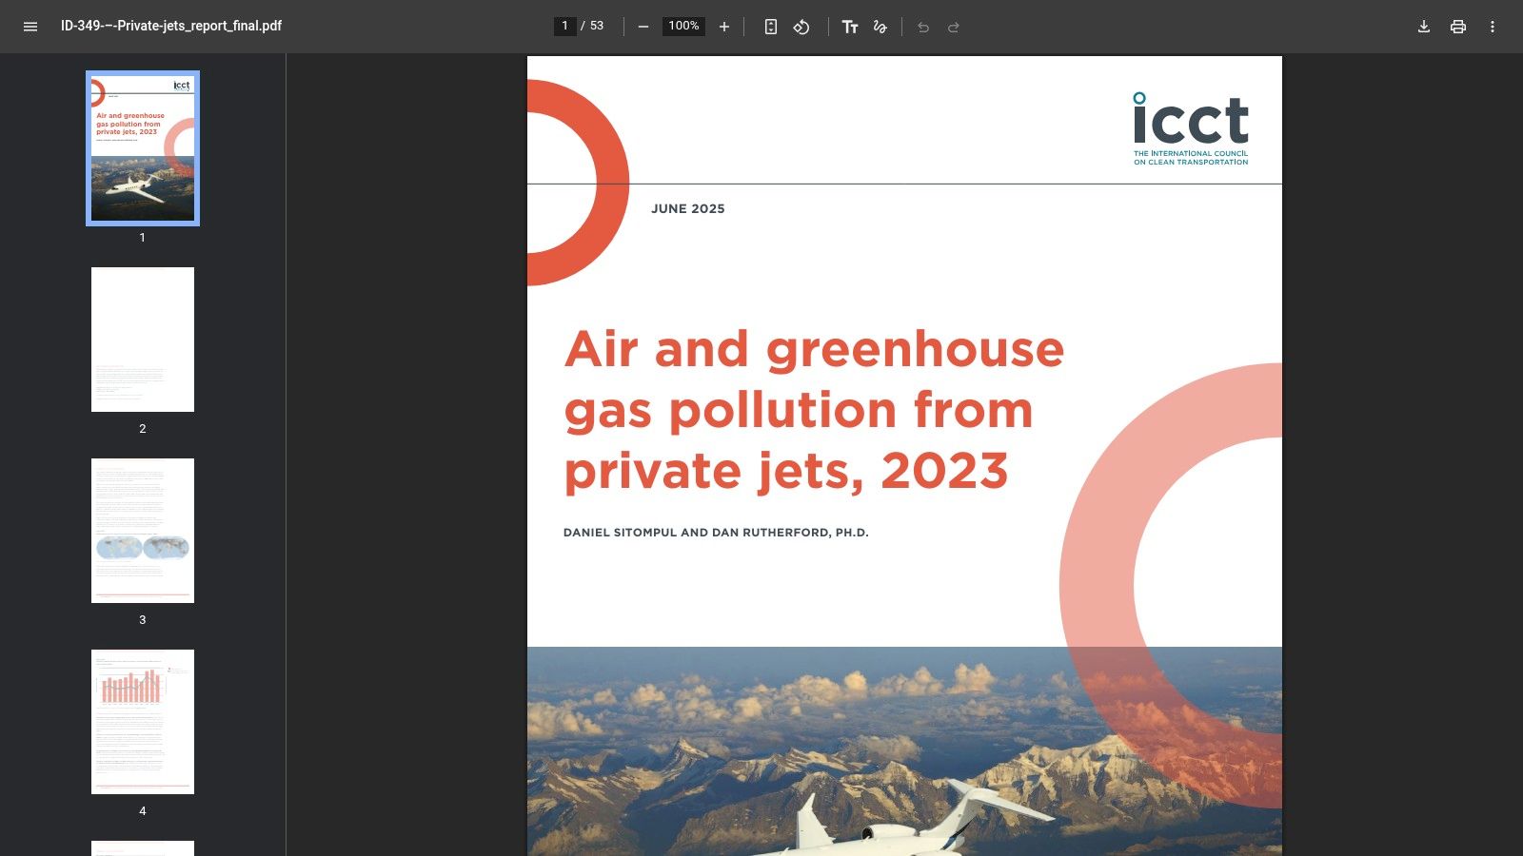The height and width of the screenshot is (856, 1523).
Task: Open page 2 thumbnail
Action: pos(143,340)
